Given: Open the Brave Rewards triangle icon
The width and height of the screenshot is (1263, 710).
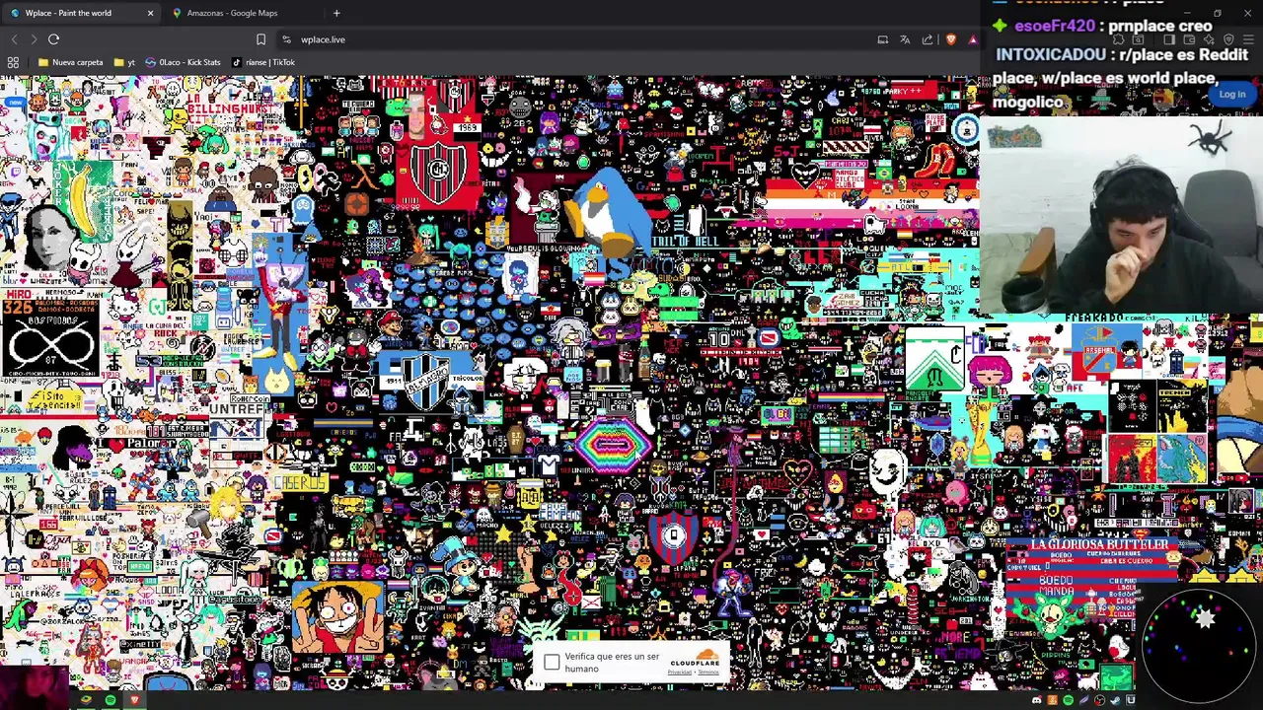Looking at the screenshot, I should point(973,39).
